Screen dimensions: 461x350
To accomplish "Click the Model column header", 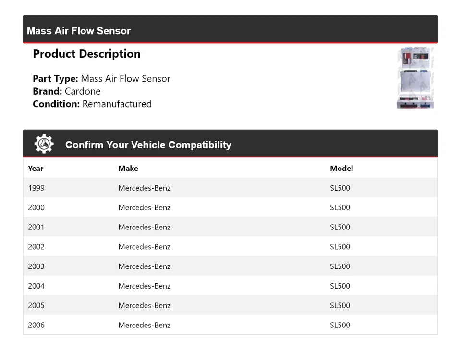I will (341, 169).
